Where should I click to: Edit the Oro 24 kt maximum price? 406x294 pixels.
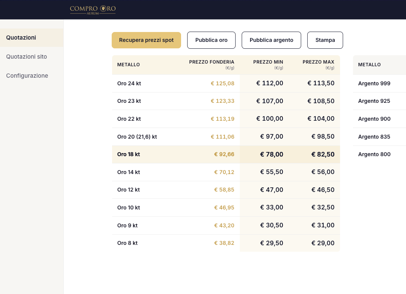[x=321, y=83]
